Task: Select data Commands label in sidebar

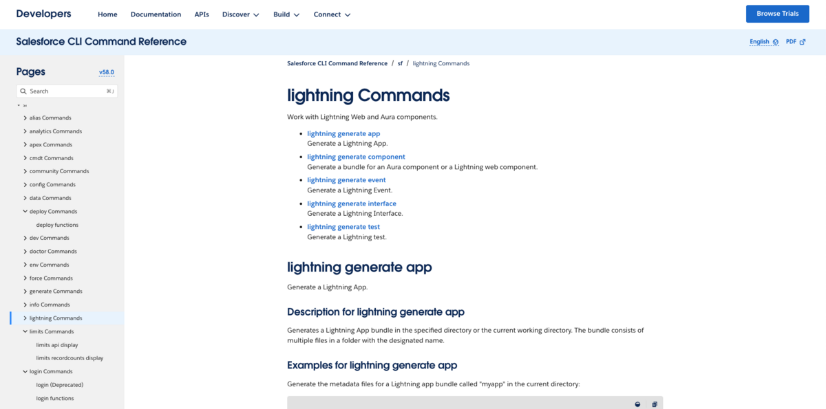Action: pos(50,198)
